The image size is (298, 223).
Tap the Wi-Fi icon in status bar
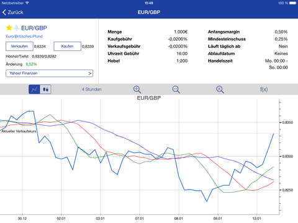coord(27,3)
